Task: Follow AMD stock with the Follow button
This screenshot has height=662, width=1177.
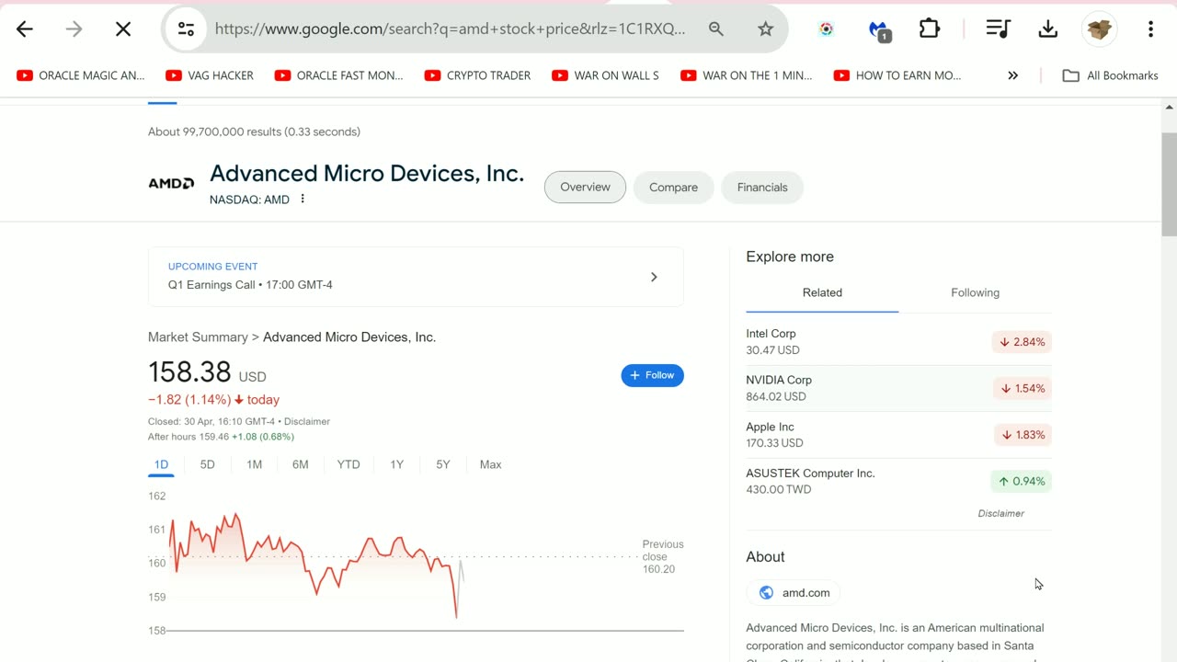Action: 652,375
